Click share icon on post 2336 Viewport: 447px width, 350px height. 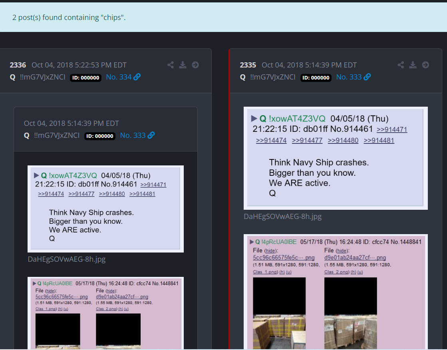point(171,65)
